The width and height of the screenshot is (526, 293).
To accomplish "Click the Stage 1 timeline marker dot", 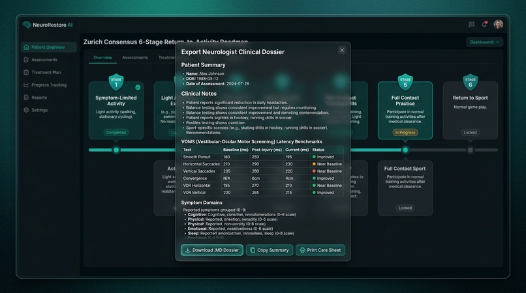I will pyautogui.click(x=116, y=150).
